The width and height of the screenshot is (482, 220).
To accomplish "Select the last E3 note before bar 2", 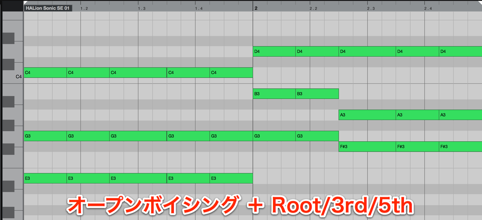I will pos(231,178).
